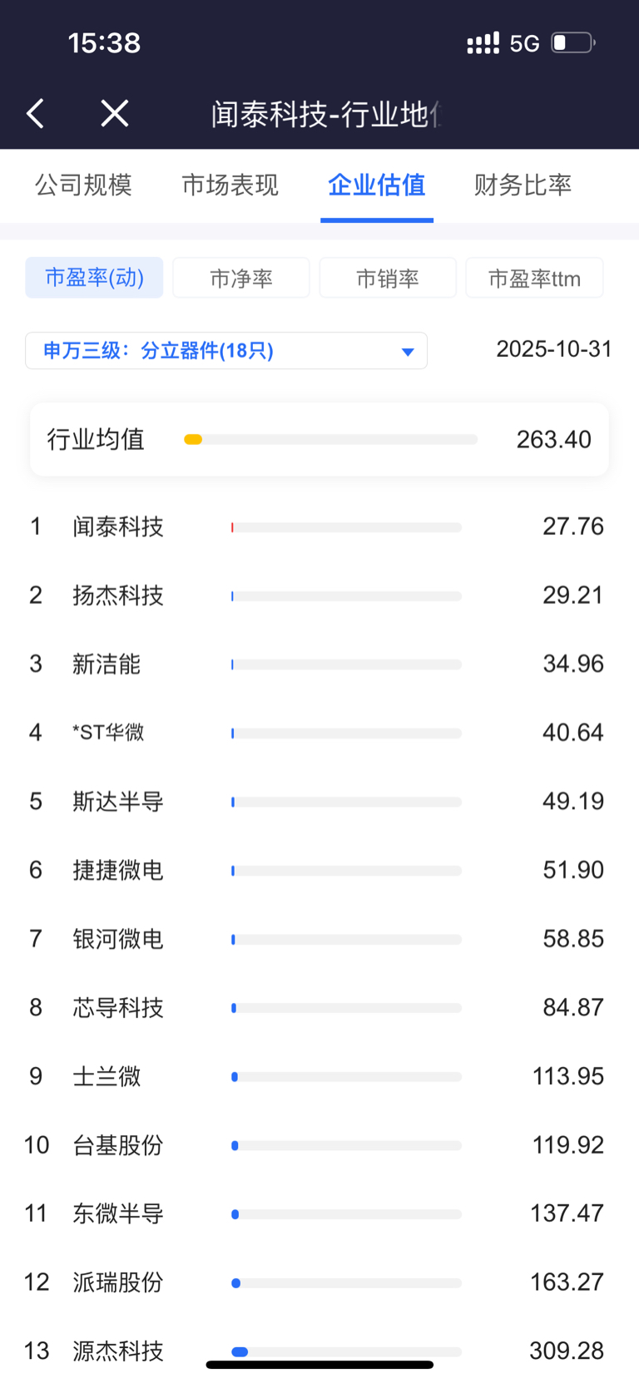The image size is (639, 1383).
Task: Select the 企业估值 tab
Action: (376, 185)
